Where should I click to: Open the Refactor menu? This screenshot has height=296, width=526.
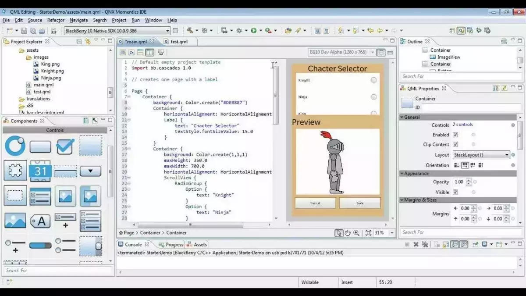pos(56,20)
